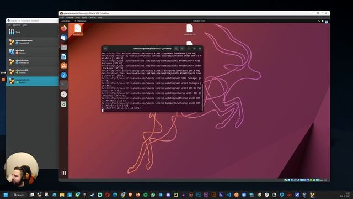Click in the terminal output area
This screenshot has width=353, height=199.
152,81
